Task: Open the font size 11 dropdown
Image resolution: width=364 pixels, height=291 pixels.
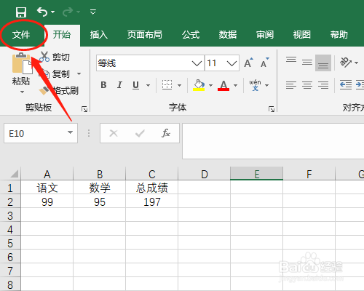Action: [232, 63]
